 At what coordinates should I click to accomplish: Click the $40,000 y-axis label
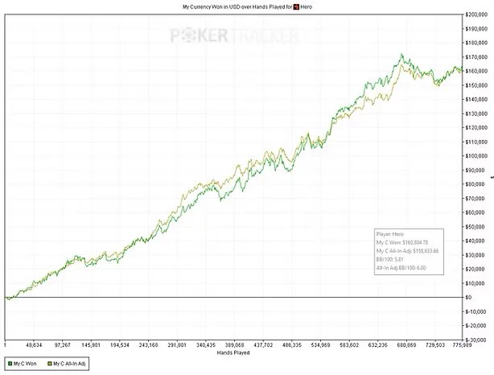[474, 241]
